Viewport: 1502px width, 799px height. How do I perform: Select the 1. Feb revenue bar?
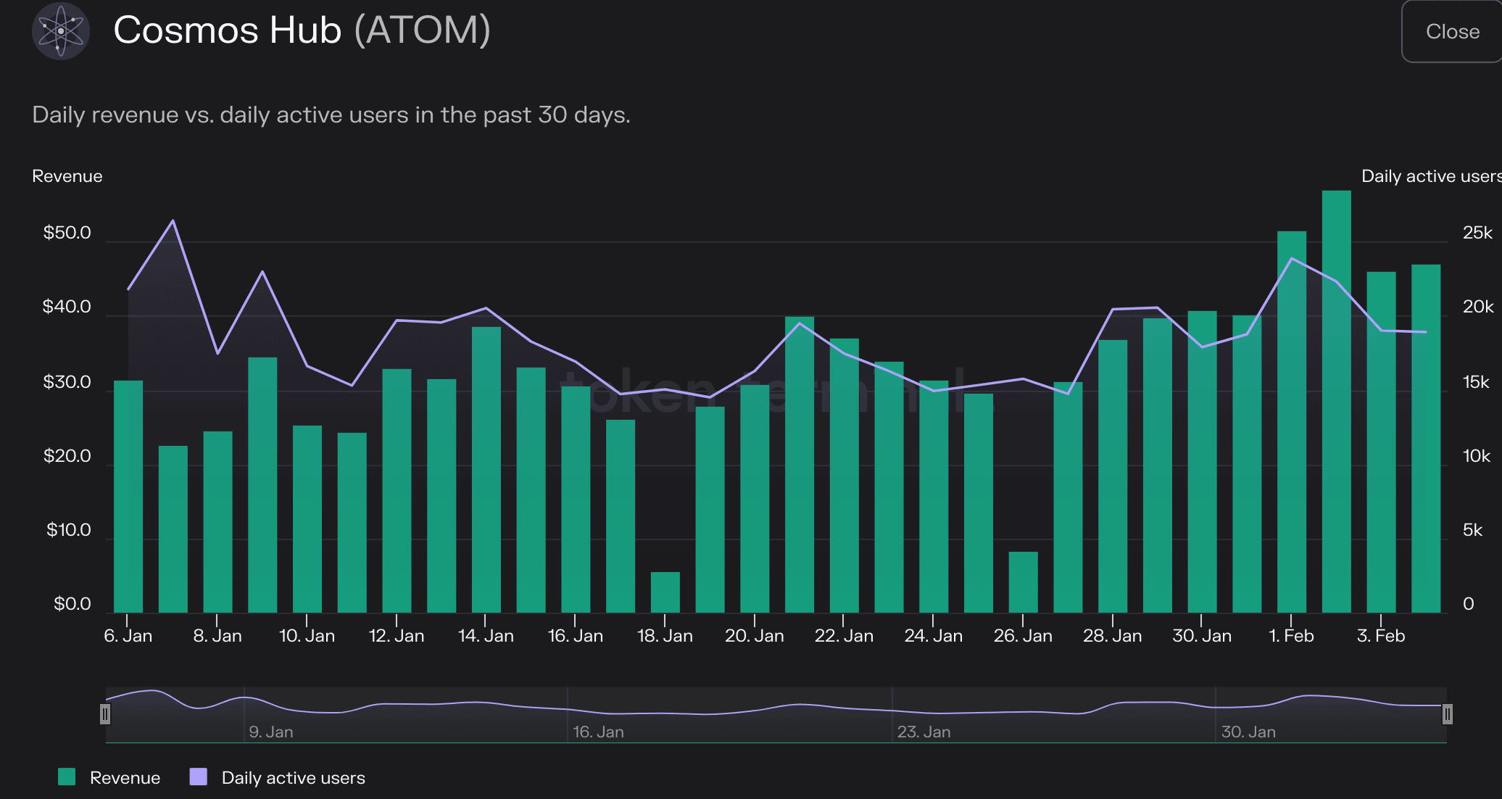point(1292,422)
